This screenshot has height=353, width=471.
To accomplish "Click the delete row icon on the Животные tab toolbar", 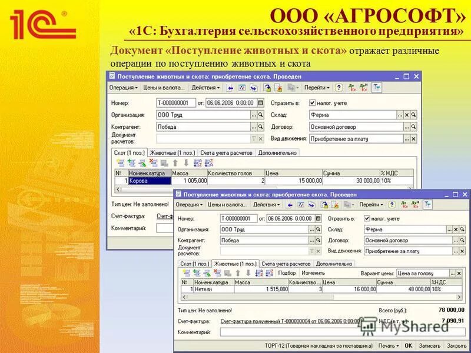I will 217,273.
